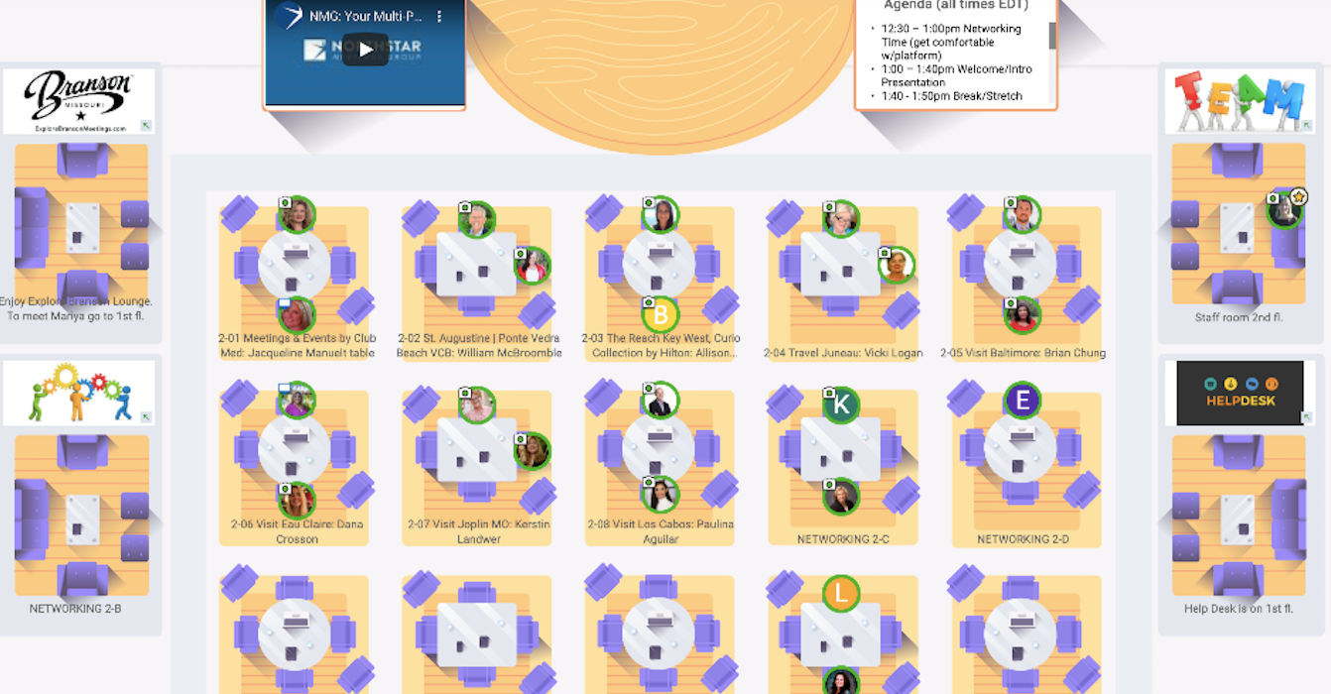Click agenda item '1:40 - 1:50pm Break/Stretch'
This screenshot has height=694, width=1331.
pyautogui.click(x=951, y=96)
